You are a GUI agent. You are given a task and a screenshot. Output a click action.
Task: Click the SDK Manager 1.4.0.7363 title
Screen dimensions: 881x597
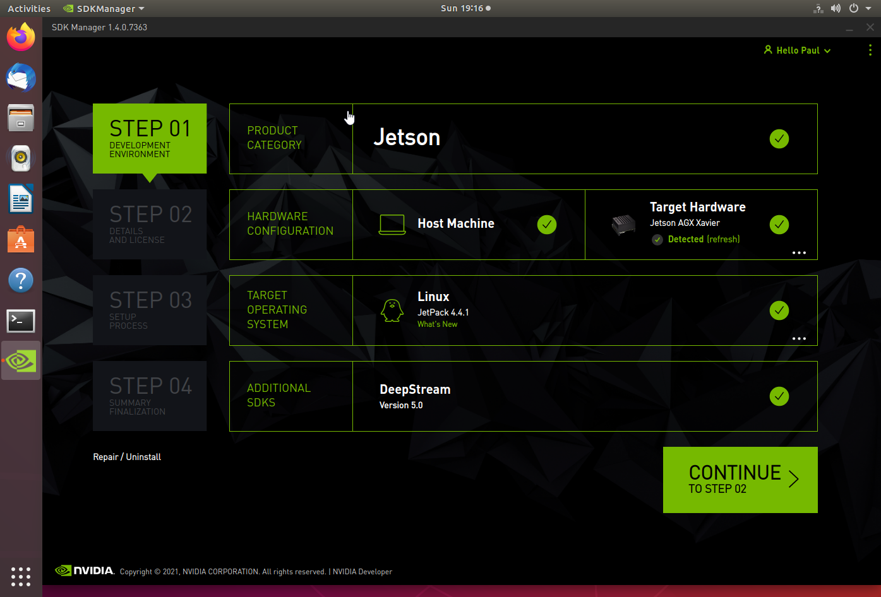click(x=99, y=27)
